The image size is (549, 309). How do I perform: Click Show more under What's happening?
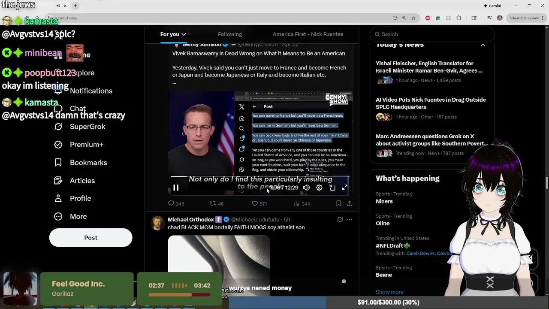coord(389,292)
